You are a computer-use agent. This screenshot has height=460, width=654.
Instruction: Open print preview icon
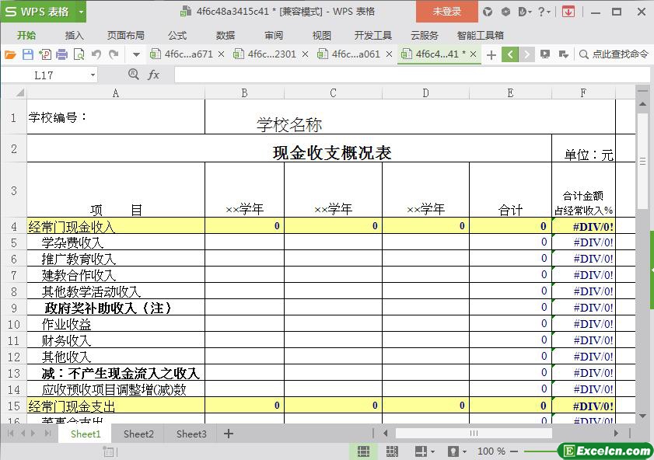[x=79, y=54]
